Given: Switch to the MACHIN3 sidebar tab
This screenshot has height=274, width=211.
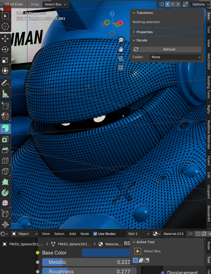Looking at the screenshot, I should click(209, 62).
